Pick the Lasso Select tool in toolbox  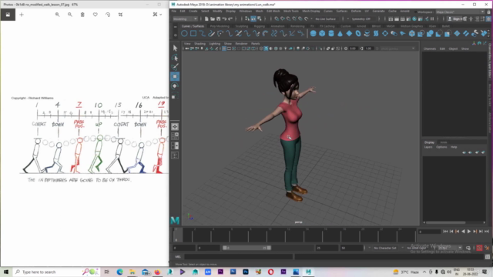175,58
